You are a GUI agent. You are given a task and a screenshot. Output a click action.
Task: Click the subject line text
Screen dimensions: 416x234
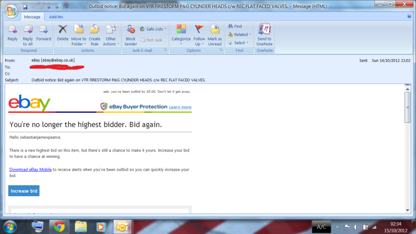pyautogui.click(x=118, y=80)
